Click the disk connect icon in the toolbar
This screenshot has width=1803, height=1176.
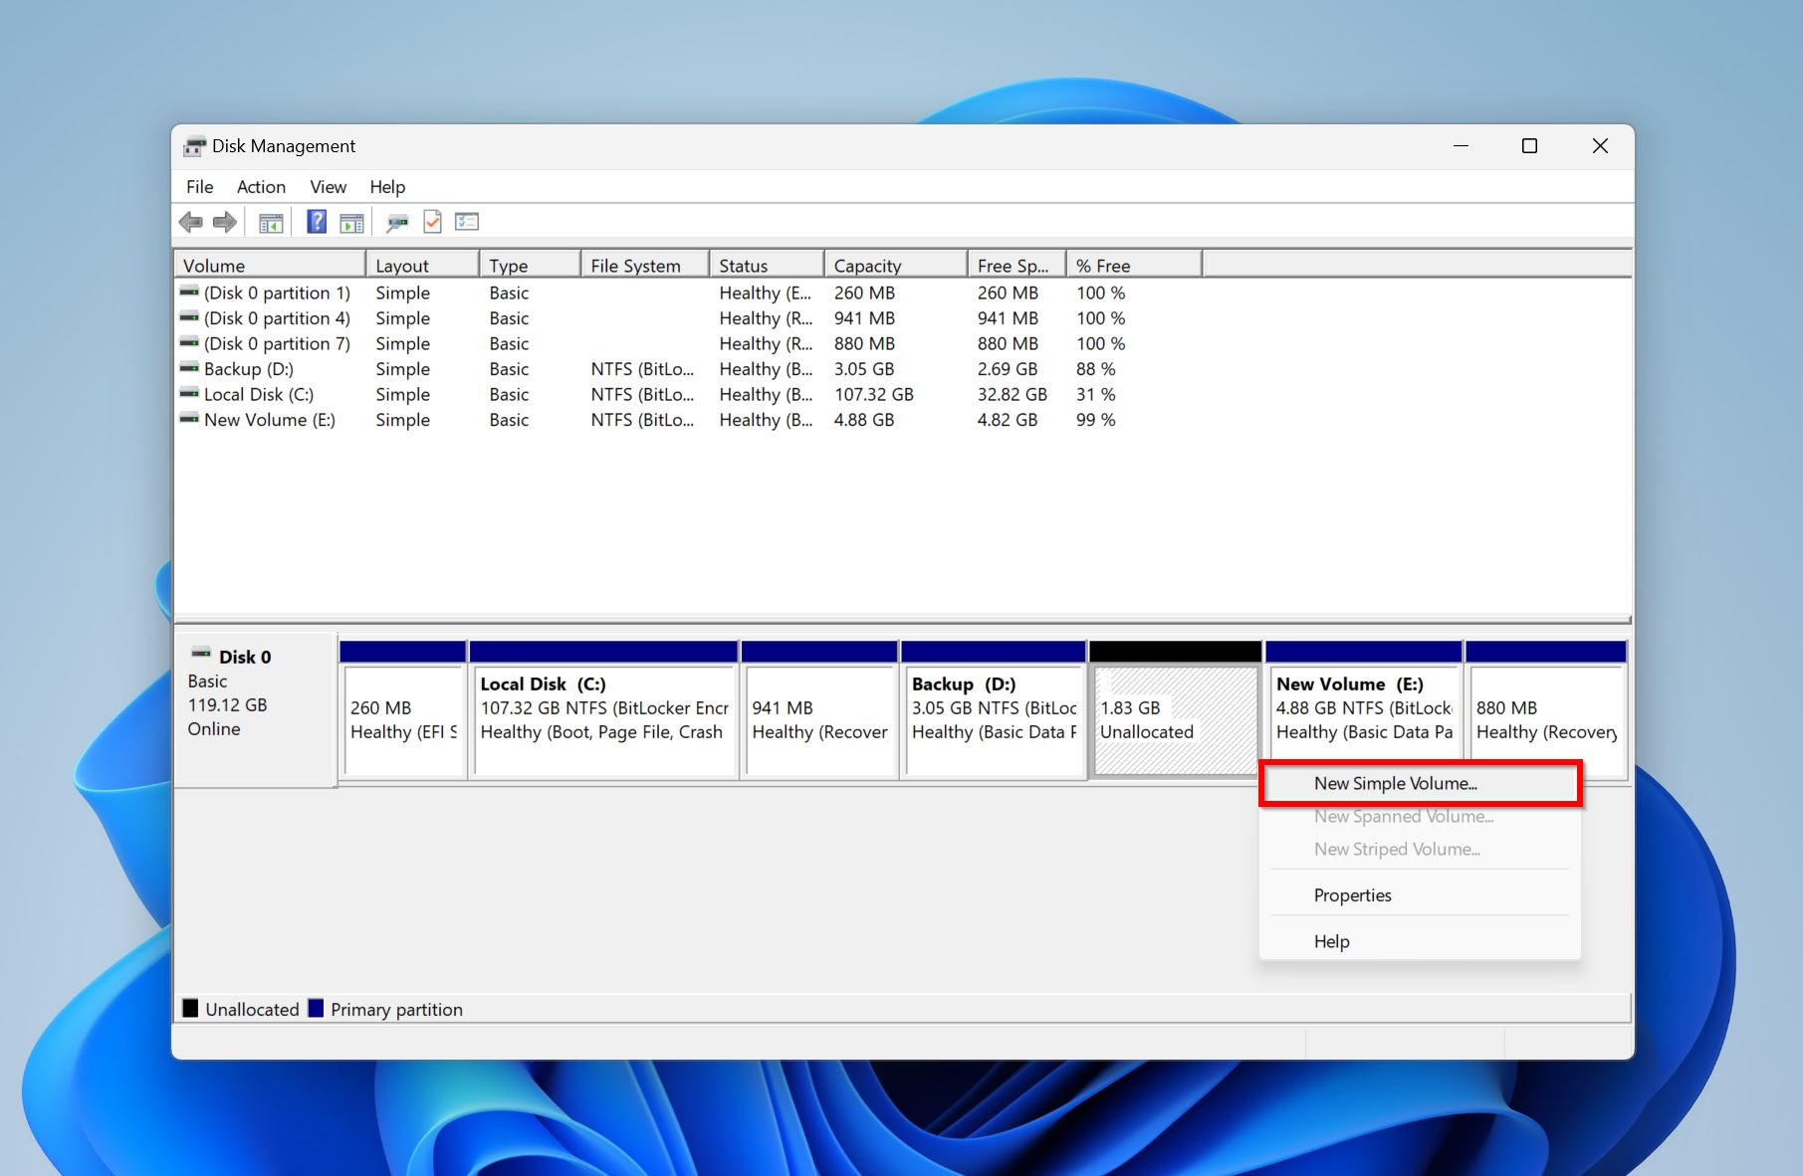point(397,223)
